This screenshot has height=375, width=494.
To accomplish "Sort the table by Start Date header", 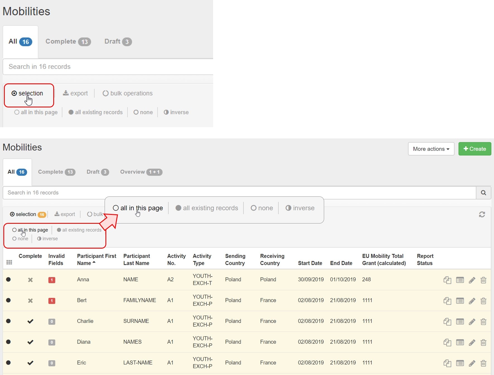I will (x=310, y=263).
